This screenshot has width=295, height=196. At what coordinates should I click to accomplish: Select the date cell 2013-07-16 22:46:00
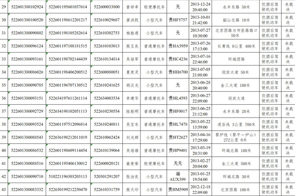[x=201, y=59]
